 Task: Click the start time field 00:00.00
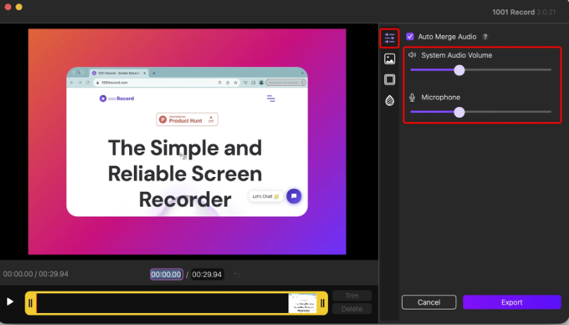166,274
